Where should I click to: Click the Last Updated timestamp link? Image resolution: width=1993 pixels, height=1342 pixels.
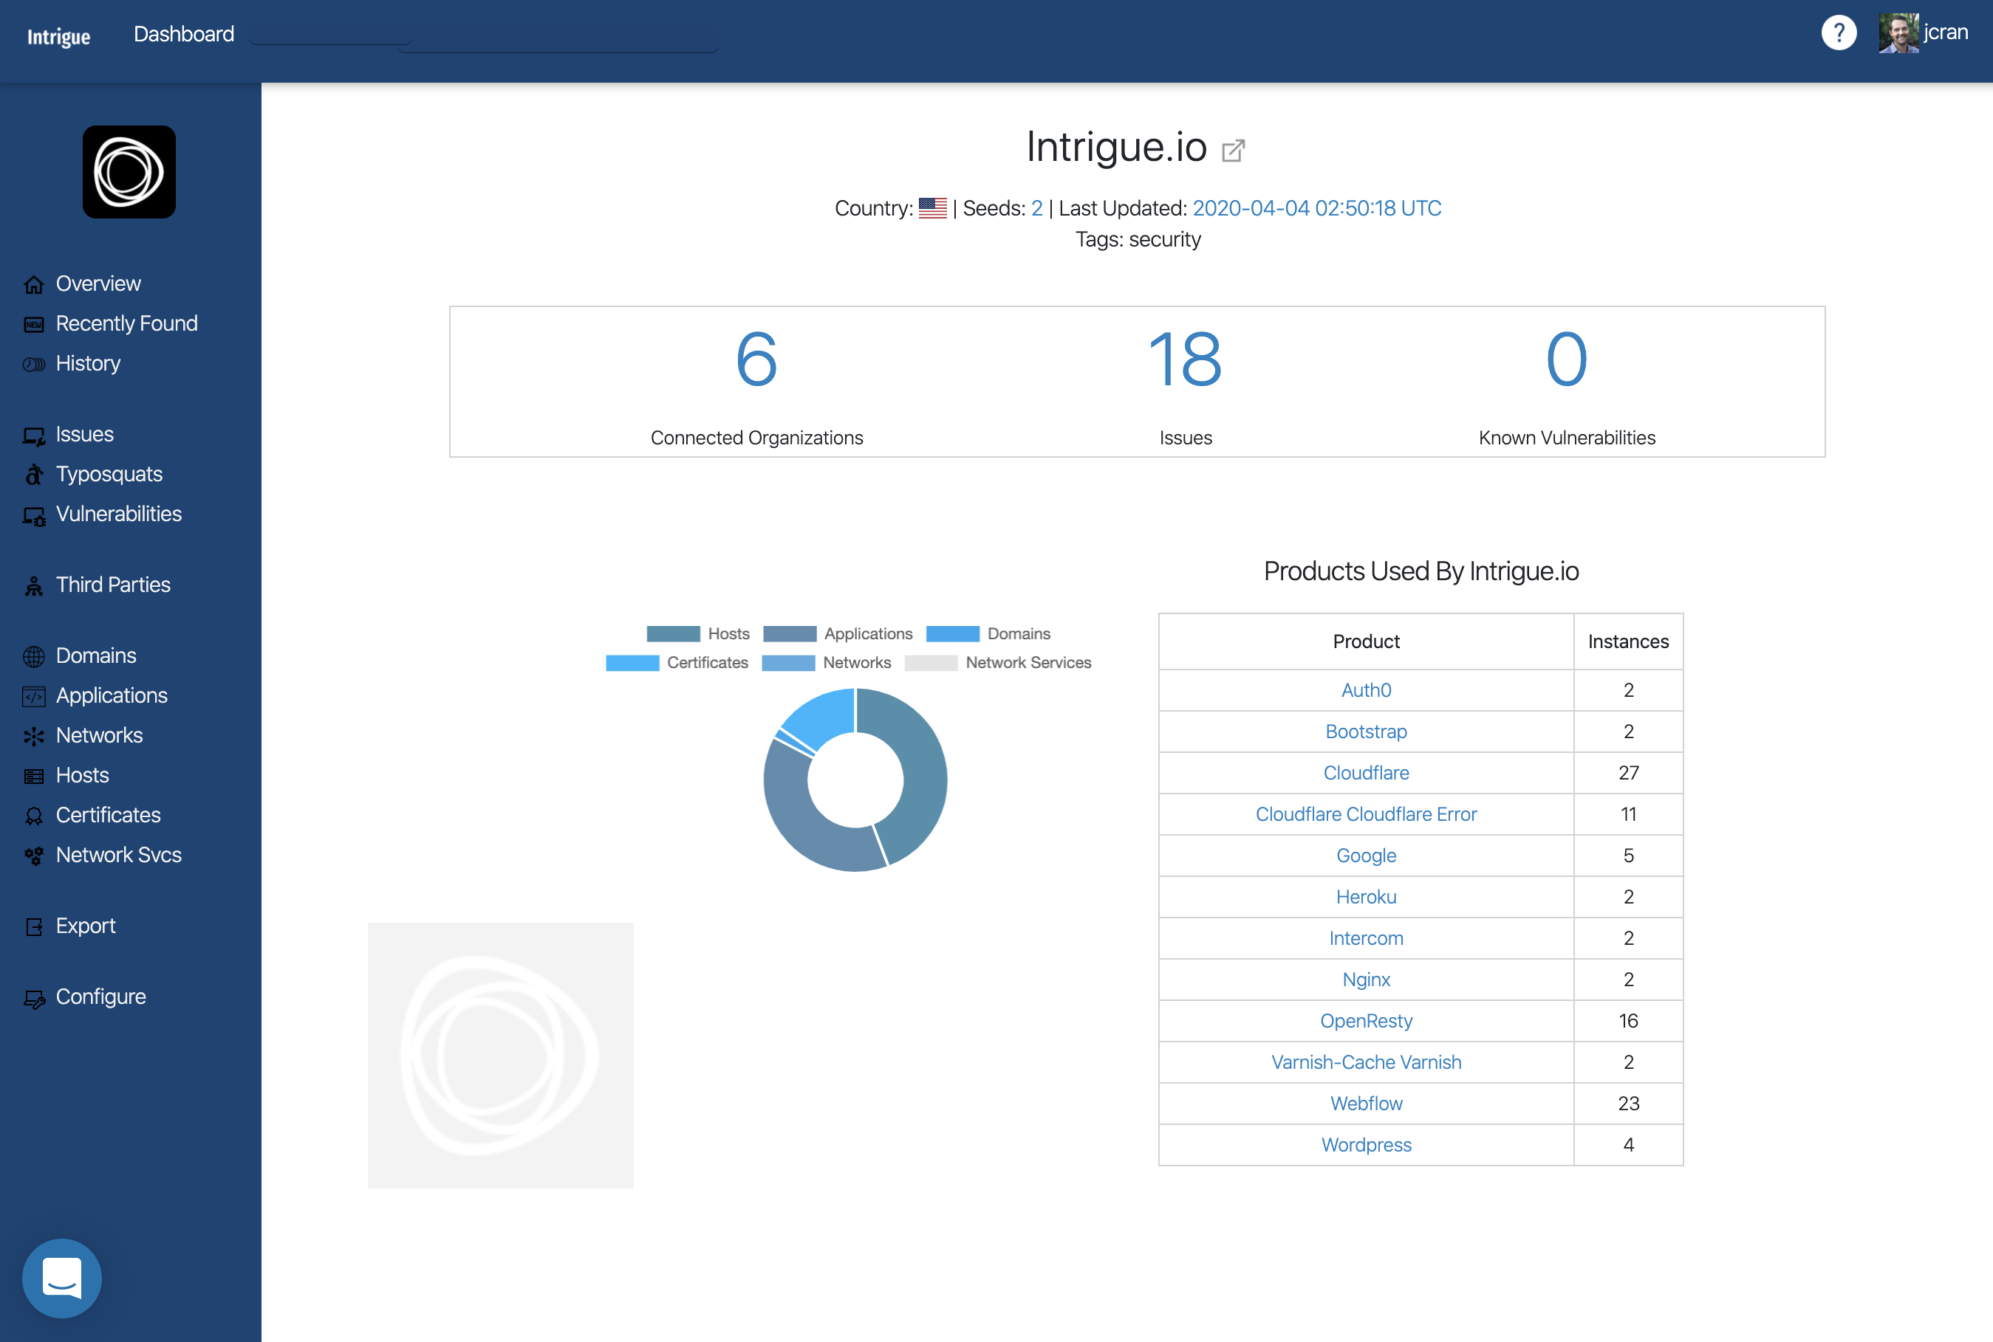[x=1316, y=208]
